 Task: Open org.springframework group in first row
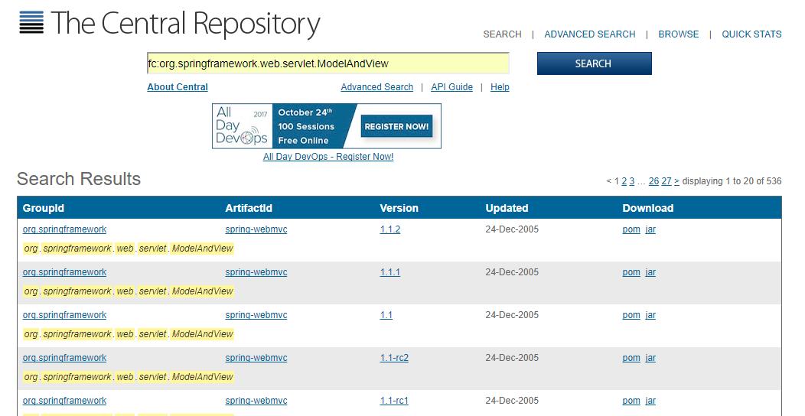pos(64,229)
